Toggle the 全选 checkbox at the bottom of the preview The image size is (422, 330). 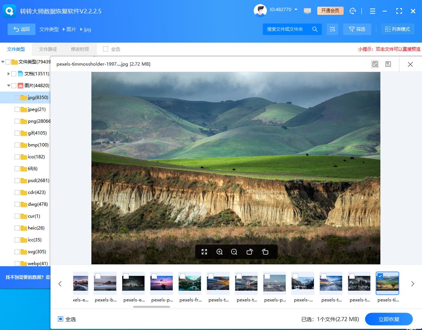pyautogui.click(x=61, y=319)
